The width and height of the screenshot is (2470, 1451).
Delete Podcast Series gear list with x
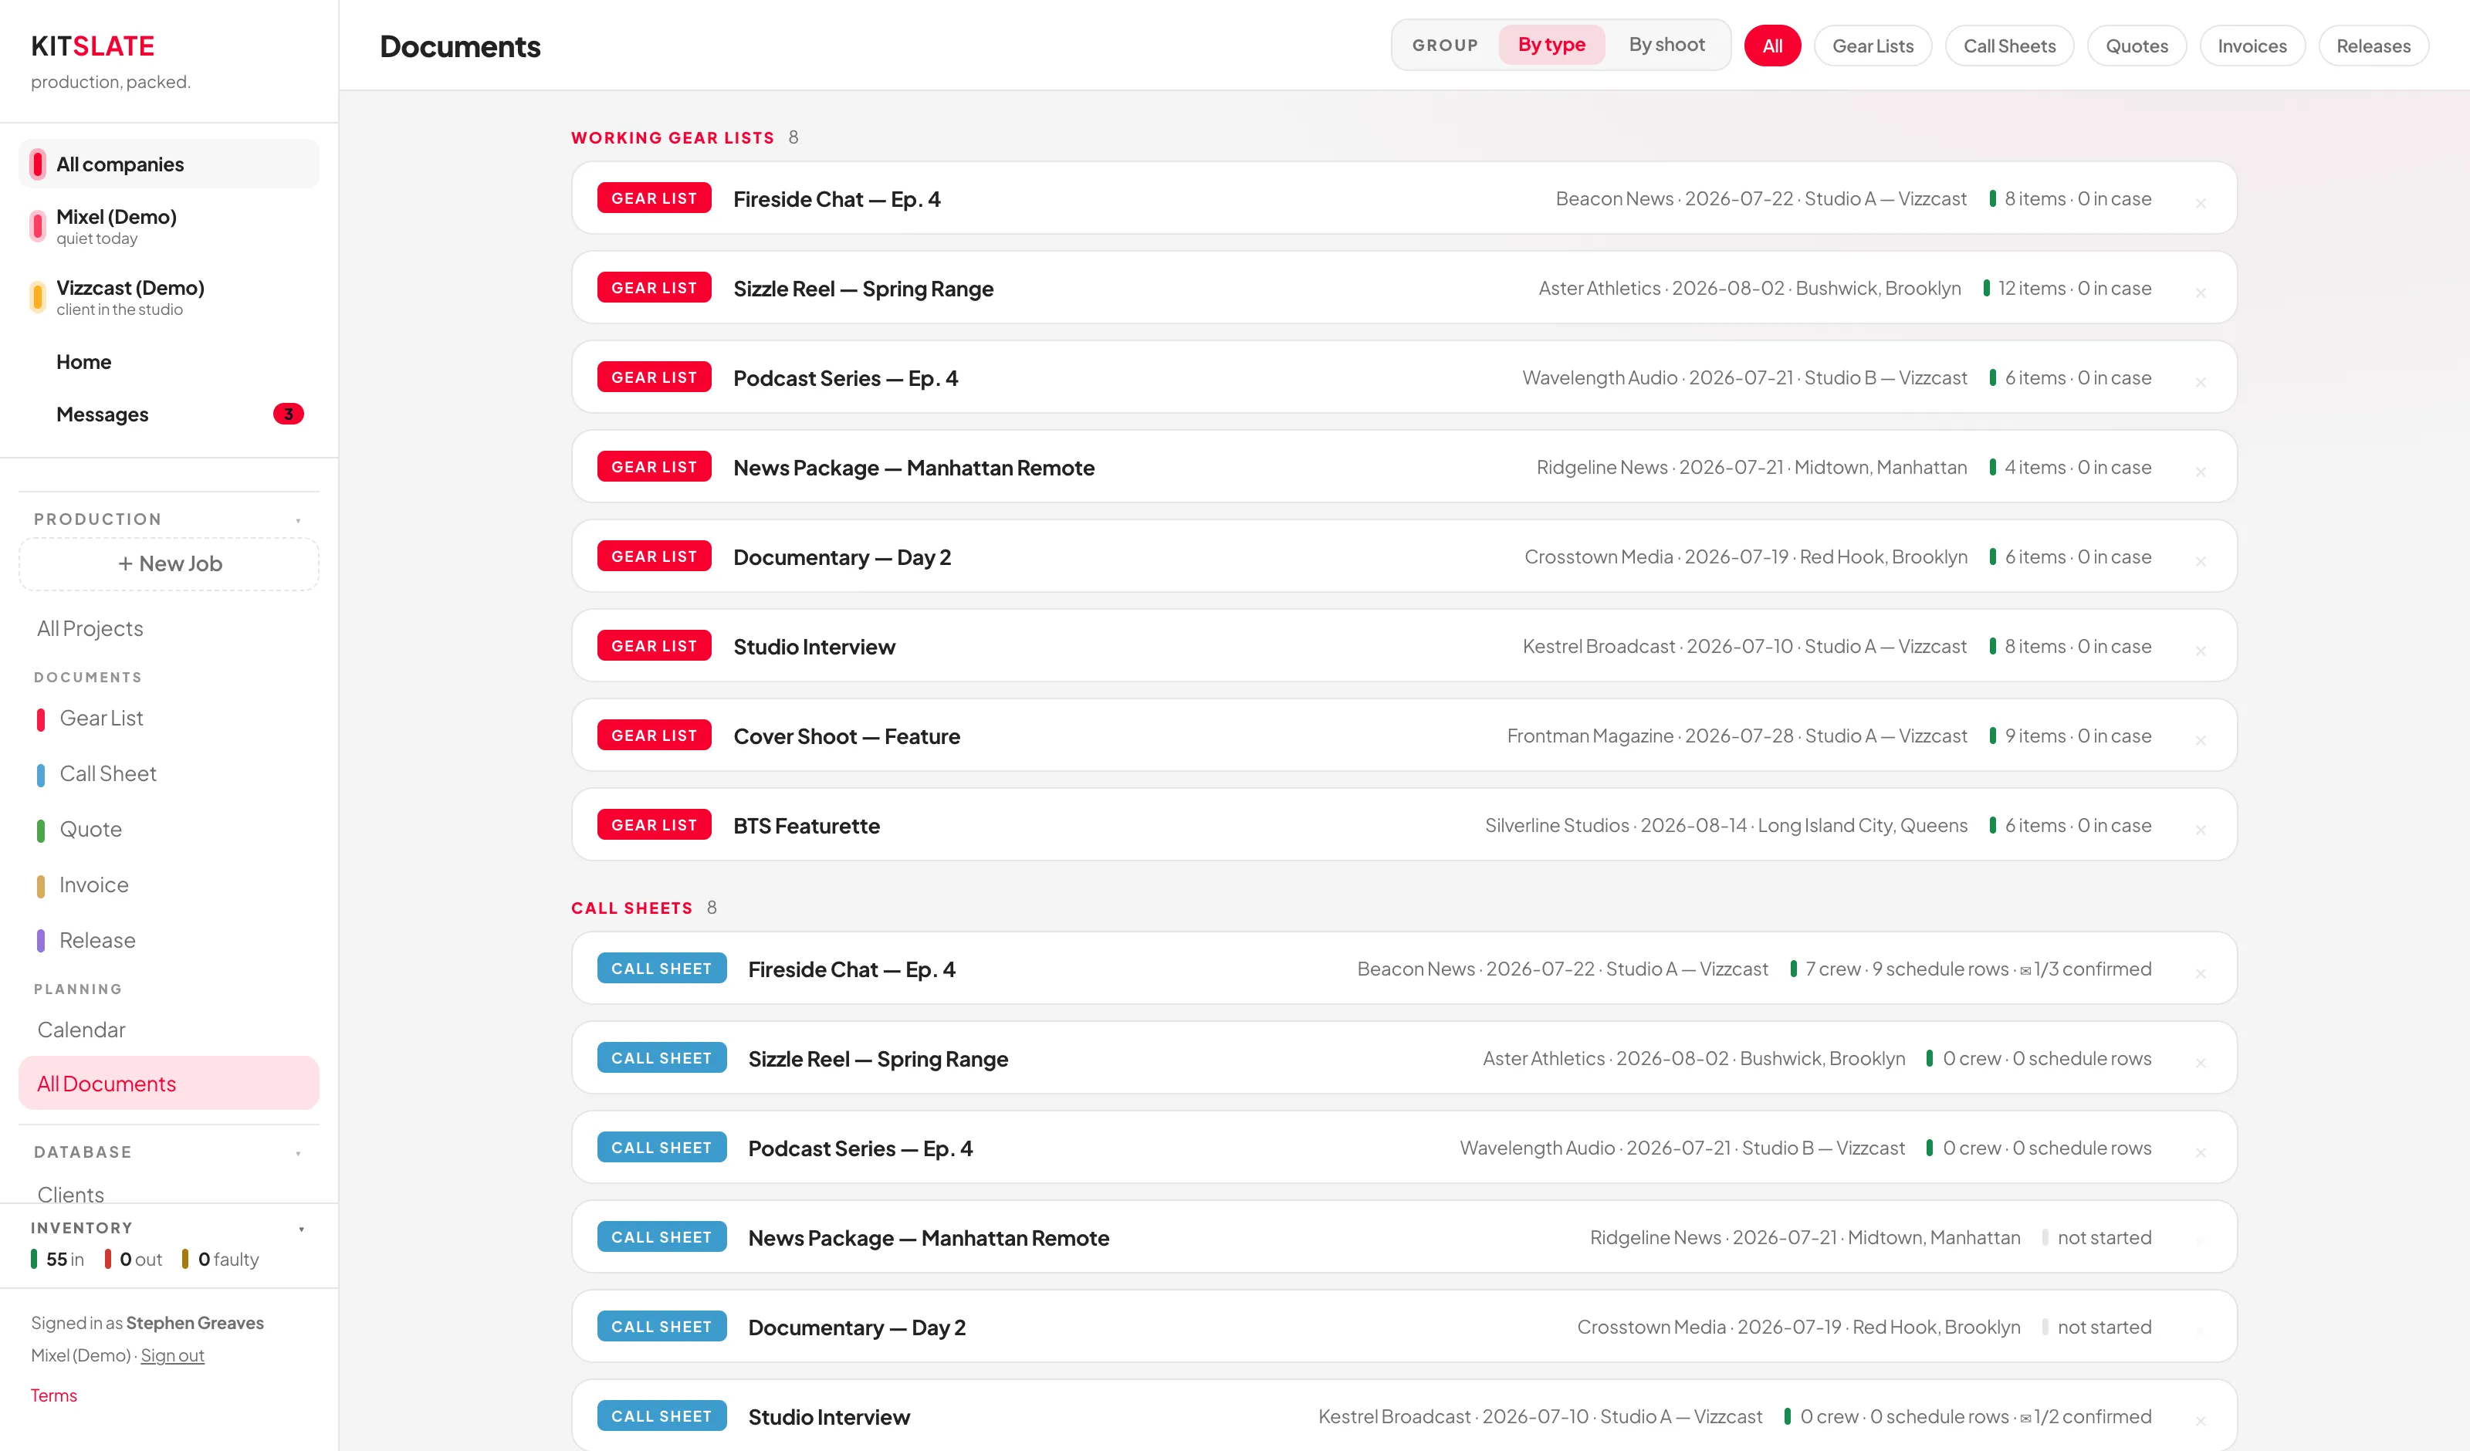2201,381
